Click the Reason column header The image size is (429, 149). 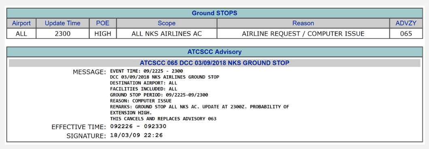click(303, 23)
